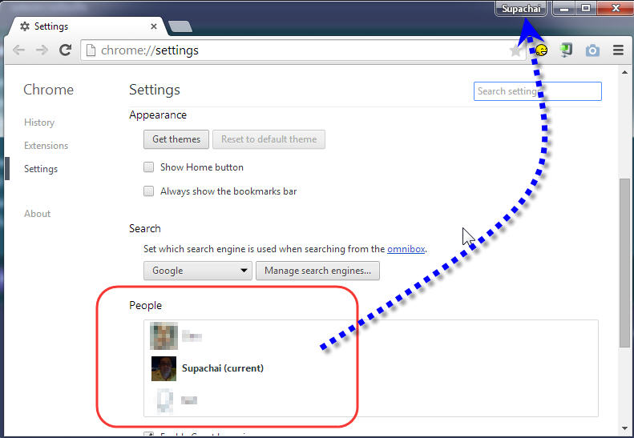Open the Chrome hamburger menu
634x438 pixels.
tap(618, 50)
